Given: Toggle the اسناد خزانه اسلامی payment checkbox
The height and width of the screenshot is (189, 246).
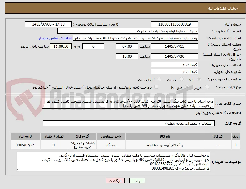Looking at the screenshot, I should (x=156, y=87).
